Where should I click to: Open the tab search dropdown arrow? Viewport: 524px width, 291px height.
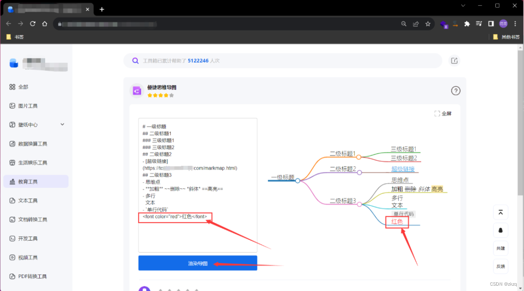(x=463, y=6)
